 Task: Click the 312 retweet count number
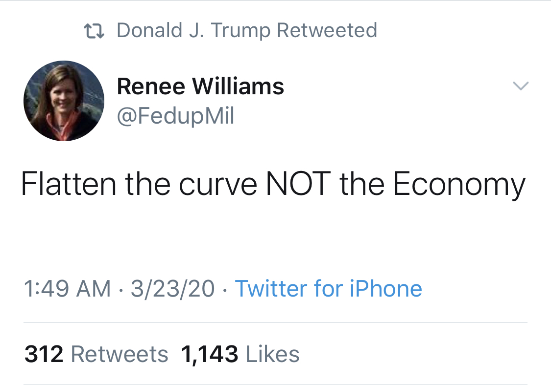pos(44,354)
